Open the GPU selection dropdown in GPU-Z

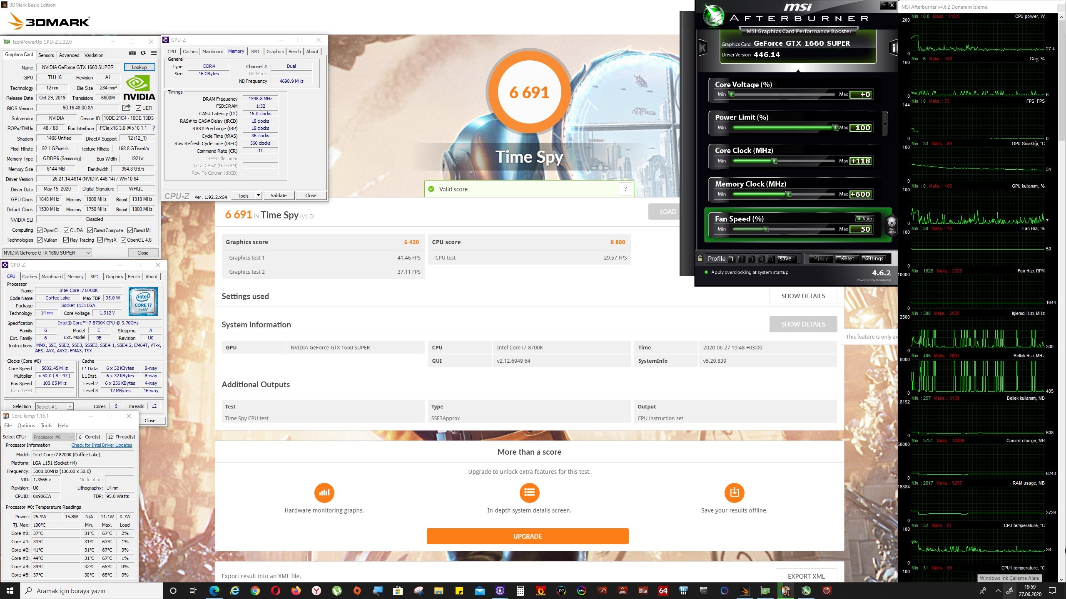pyautogui.click(x=47, y=252)
